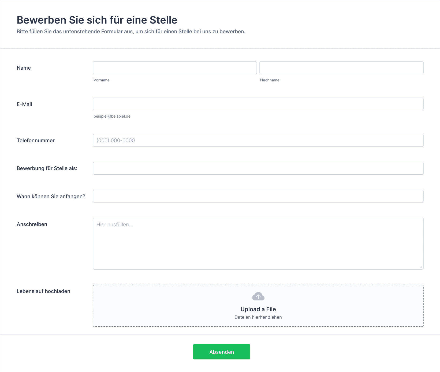Click the cloud upload icon
Viewport: 440px width, 372px height.
(258, 296)
